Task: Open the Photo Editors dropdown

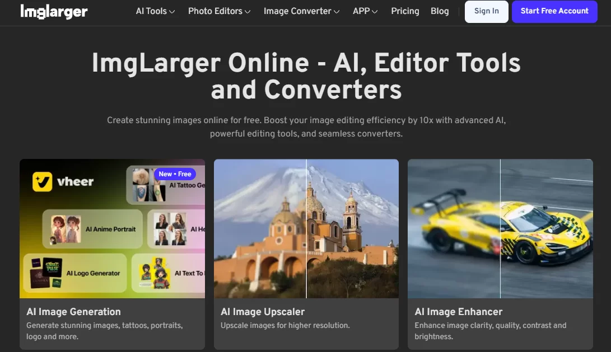Action: coord(219,11)
